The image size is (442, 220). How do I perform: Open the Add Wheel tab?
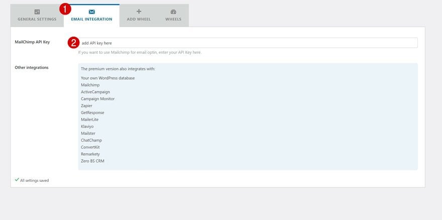(139, 16)
